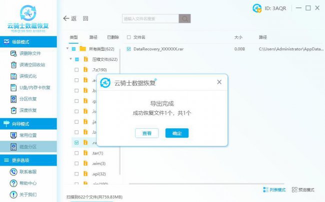Confirm dialog with 确定 button
Viewport: 325px width, 202px height.
(177, 133)
